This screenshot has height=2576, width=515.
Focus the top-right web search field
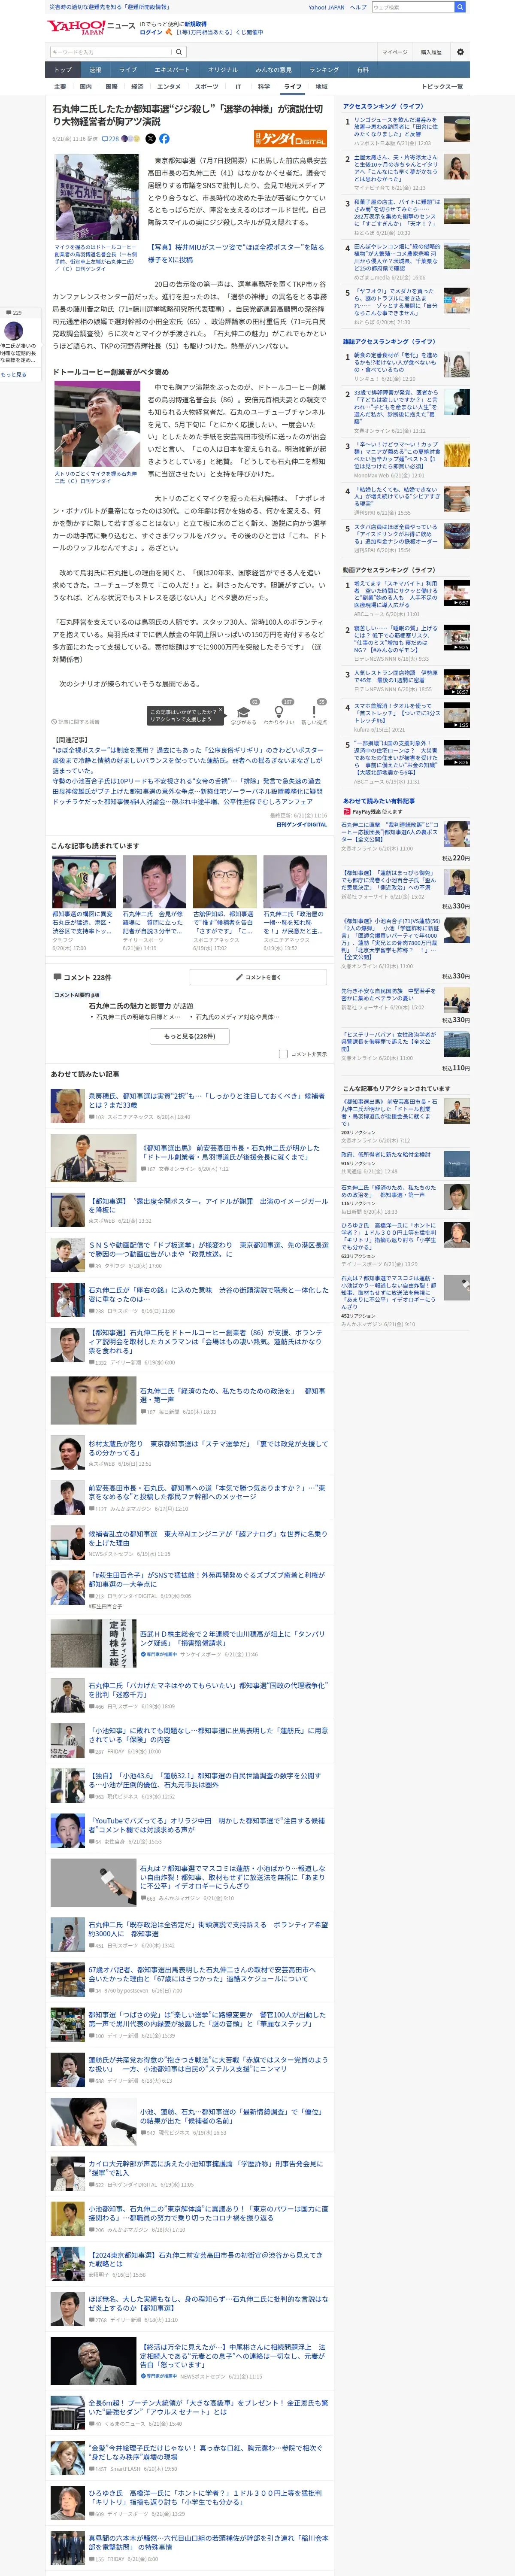tap(412, 7)
